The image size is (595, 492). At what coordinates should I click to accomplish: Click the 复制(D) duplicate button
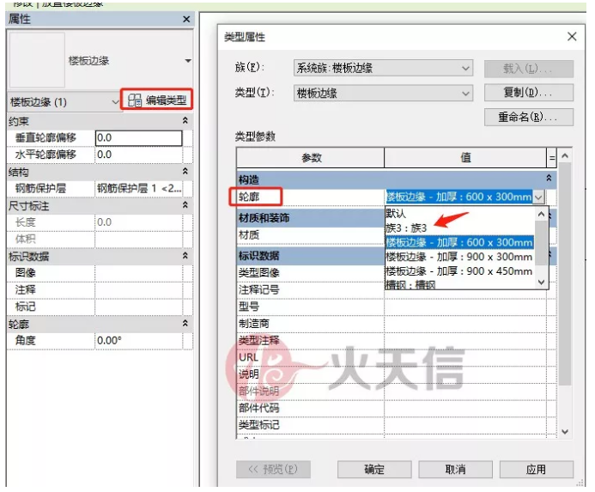529,92
